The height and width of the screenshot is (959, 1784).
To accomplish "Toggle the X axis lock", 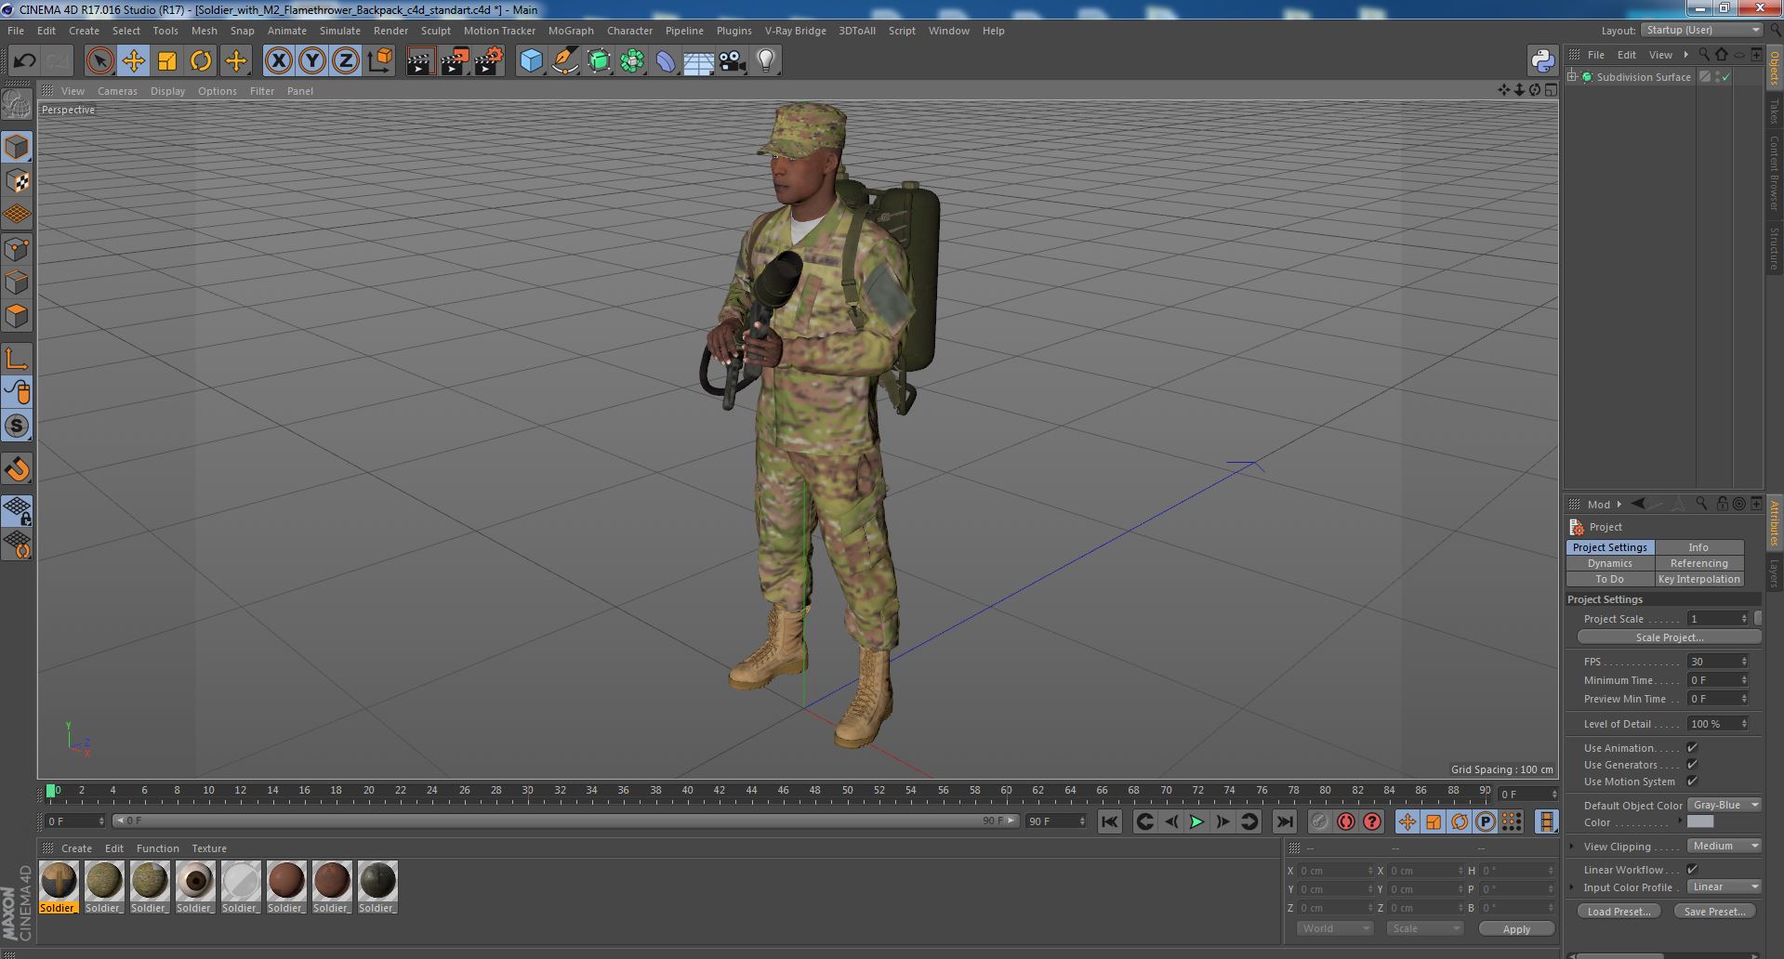I will pos(278,61).
